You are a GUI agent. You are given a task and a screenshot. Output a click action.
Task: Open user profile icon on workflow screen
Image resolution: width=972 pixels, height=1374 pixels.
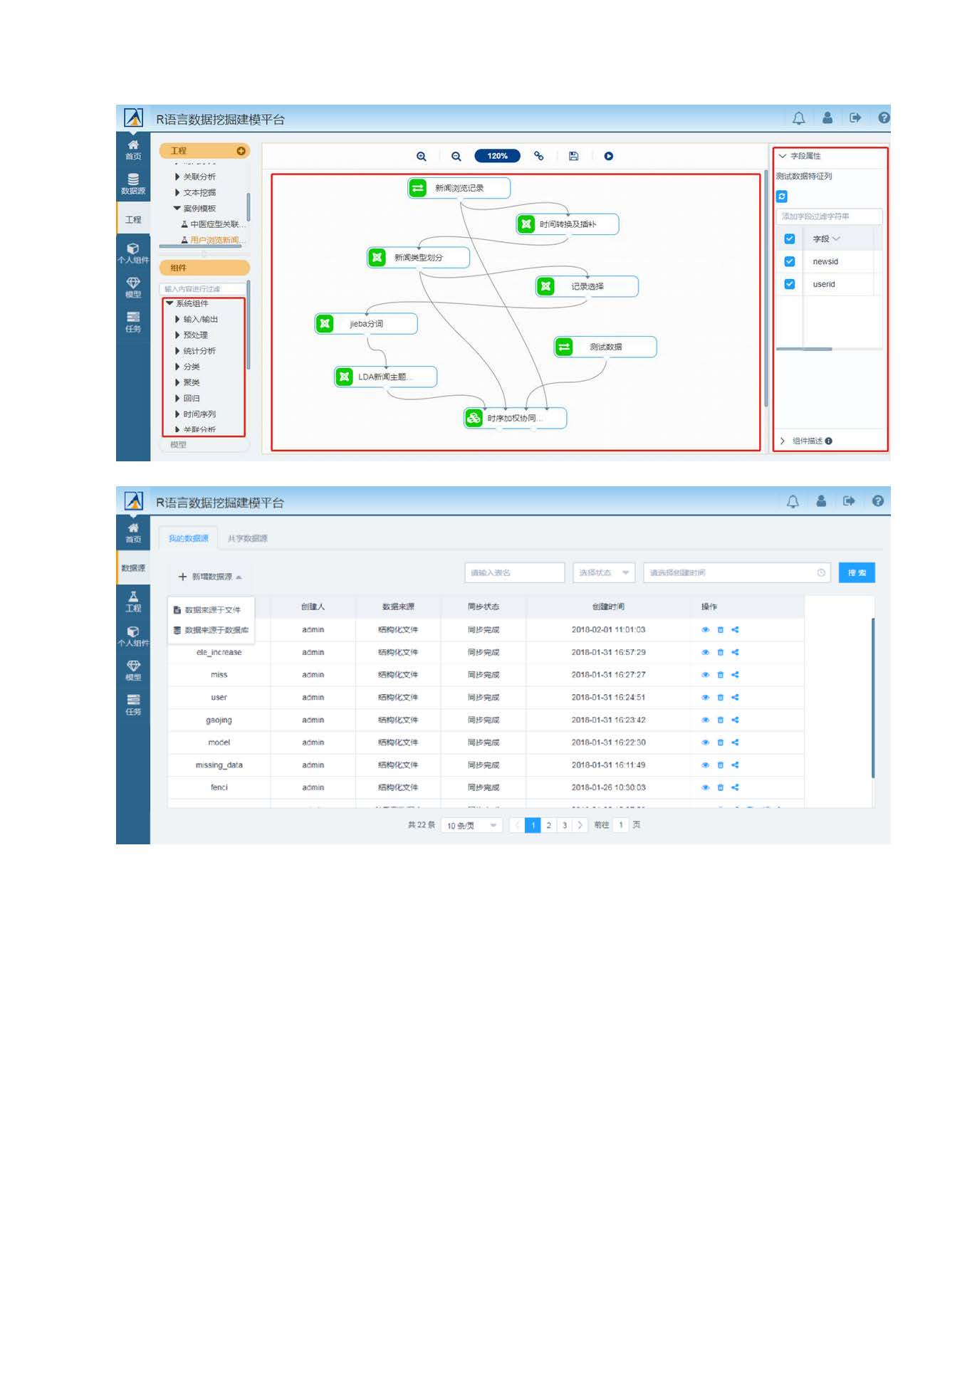(x=827, y=117)
